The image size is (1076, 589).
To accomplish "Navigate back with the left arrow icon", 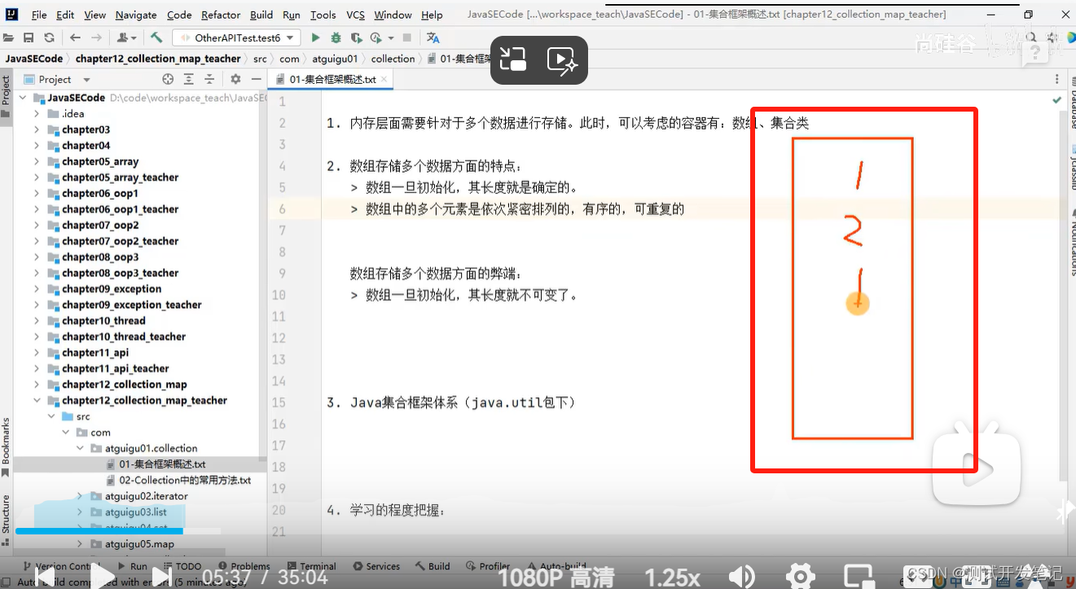I will [75, 37].
